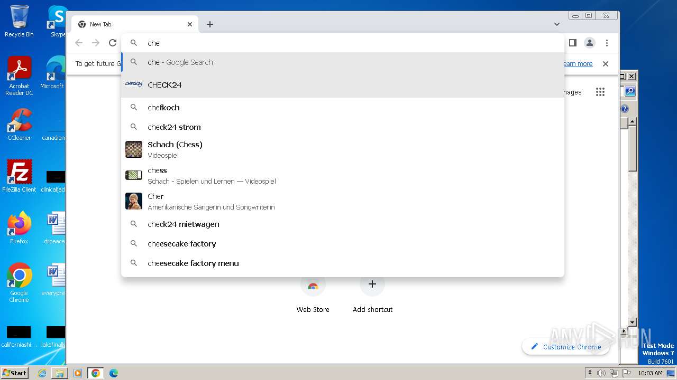Reload the page in Chrome
677x380 pixels.
pos(113,43)
